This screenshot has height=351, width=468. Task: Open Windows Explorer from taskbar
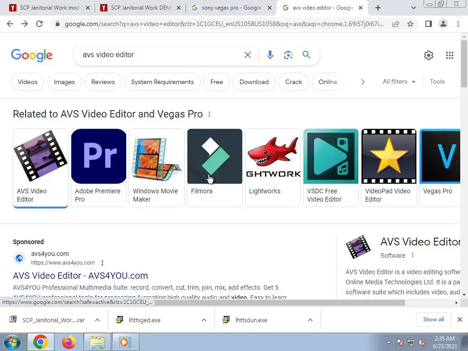97,342
